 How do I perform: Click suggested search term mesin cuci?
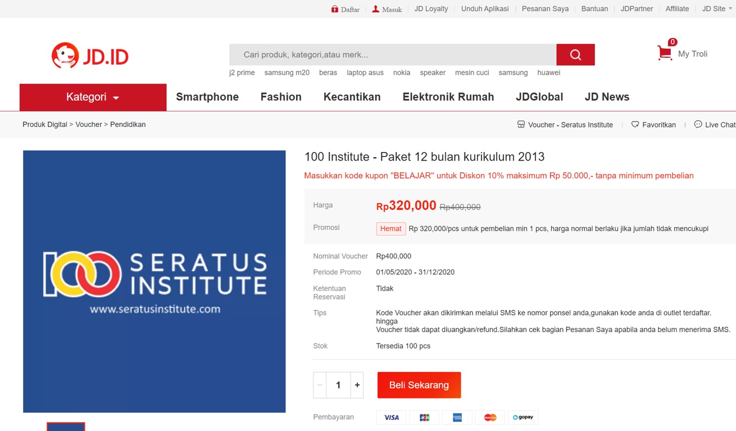pos(472,72)
